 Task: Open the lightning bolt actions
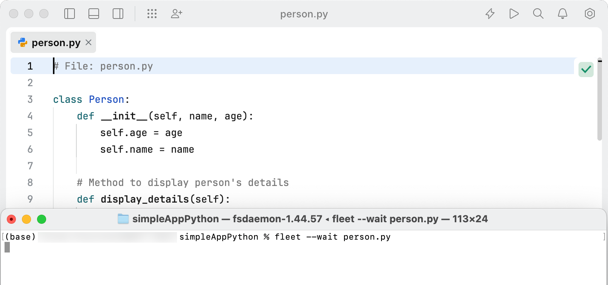[x=490, y=14]
